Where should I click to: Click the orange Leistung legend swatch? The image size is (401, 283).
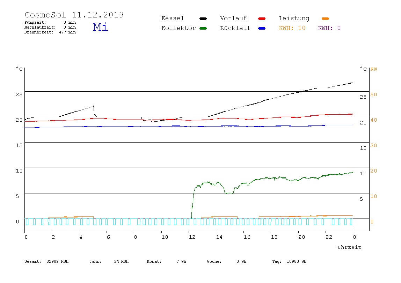325,18
